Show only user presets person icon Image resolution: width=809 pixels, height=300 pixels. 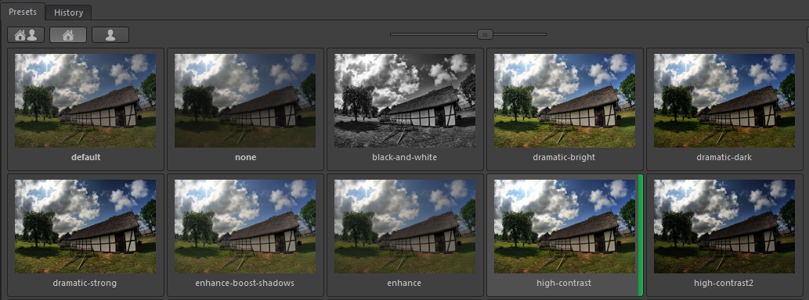pos(110,35)
